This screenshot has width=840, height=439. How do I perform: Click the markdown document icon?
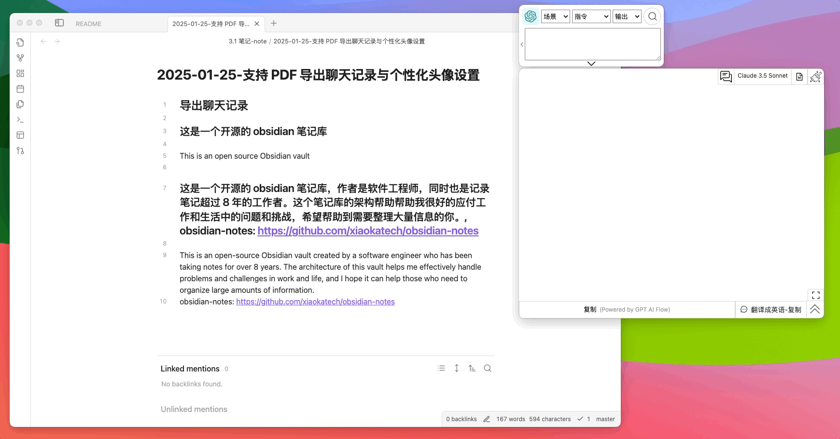(799, 77)
